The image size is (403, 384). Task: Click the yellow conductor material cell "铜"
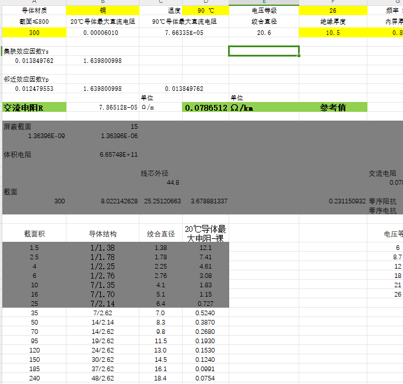(x=103, y=10)
